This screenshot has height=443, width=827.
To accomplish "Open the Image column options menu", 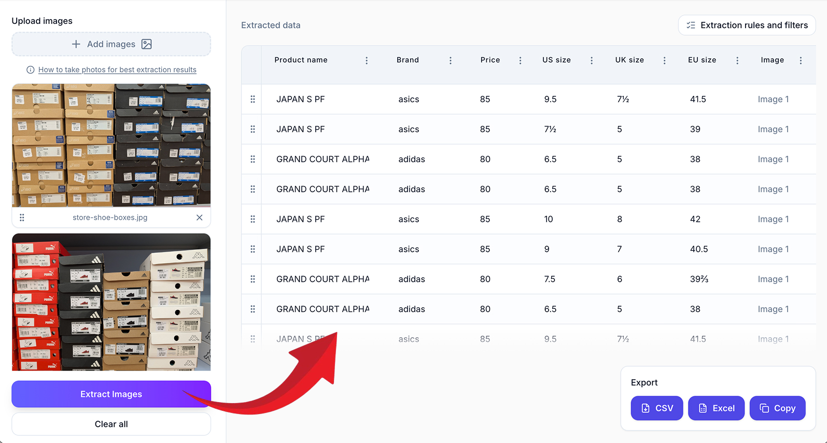I will tap(801, 61).
